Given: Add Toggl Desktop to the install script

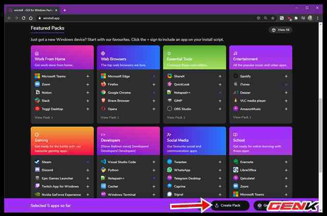Looking at the screenshot, I should pos(88,109).
